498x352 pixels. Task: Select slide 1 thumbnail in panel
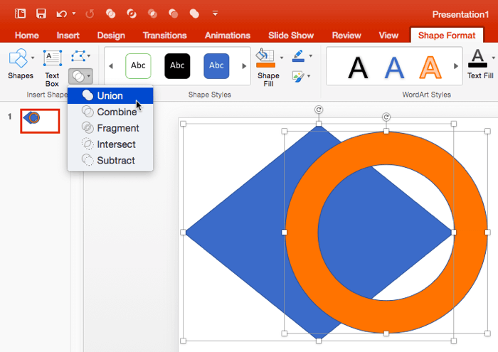click(40, 119)
